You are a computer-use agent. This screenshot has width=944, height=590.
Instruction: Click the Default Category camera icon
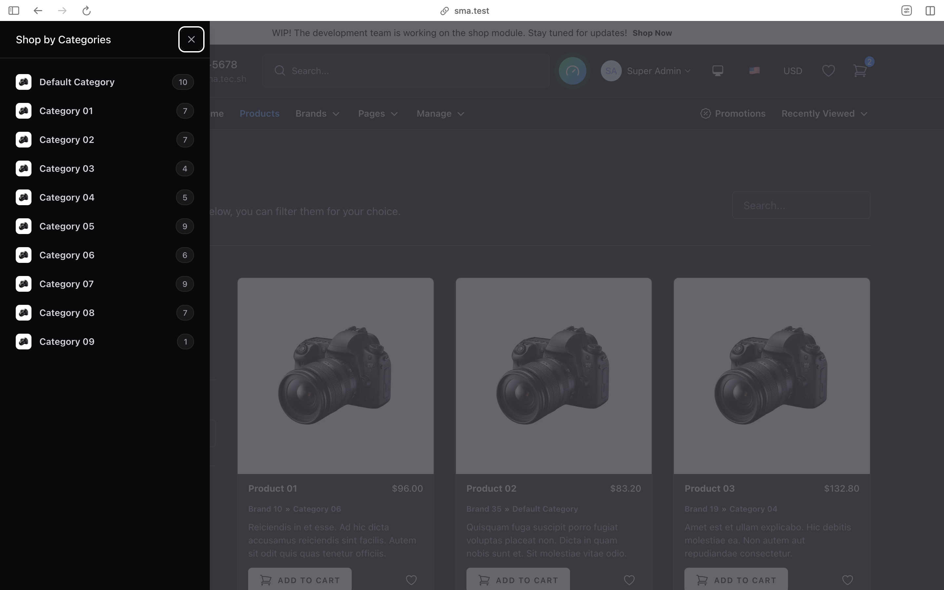(23, 82)
